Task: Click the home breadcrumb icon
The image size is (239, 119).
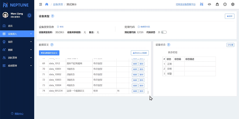Action: click(47, 4)
